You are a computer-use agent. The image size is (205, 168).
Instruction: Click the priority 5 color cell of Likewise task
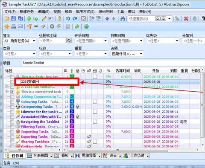(72, 112)
